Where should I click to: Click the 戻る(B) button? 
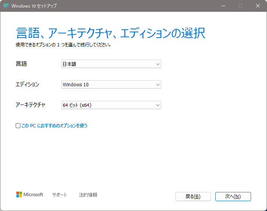[193, 197]
